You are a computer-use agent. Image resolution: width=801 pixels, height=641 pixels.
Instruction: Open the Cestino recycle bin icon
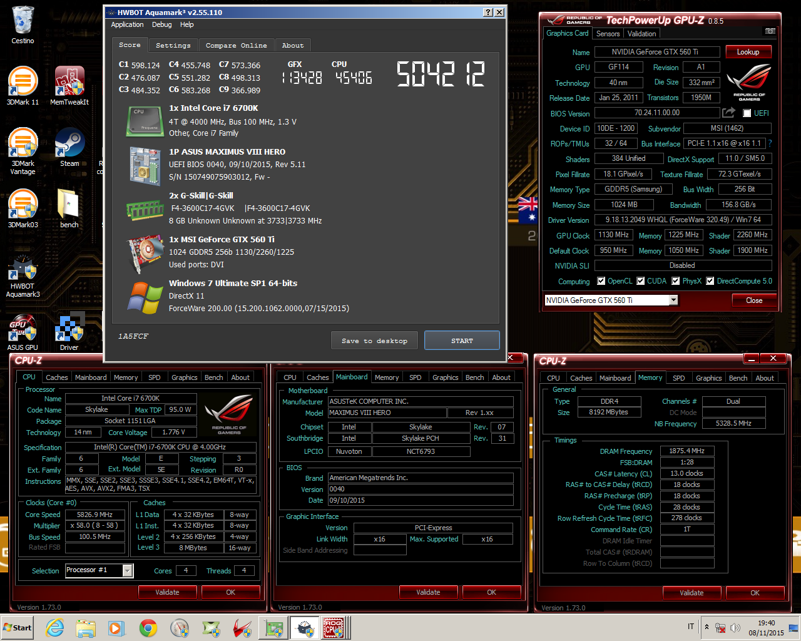click(23, 25)
